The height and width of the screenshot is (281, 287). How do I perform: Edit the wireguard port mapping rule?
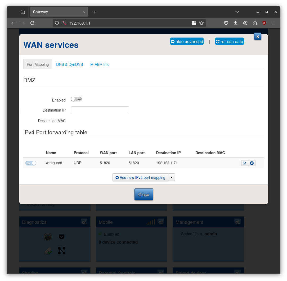click(244, 163)
